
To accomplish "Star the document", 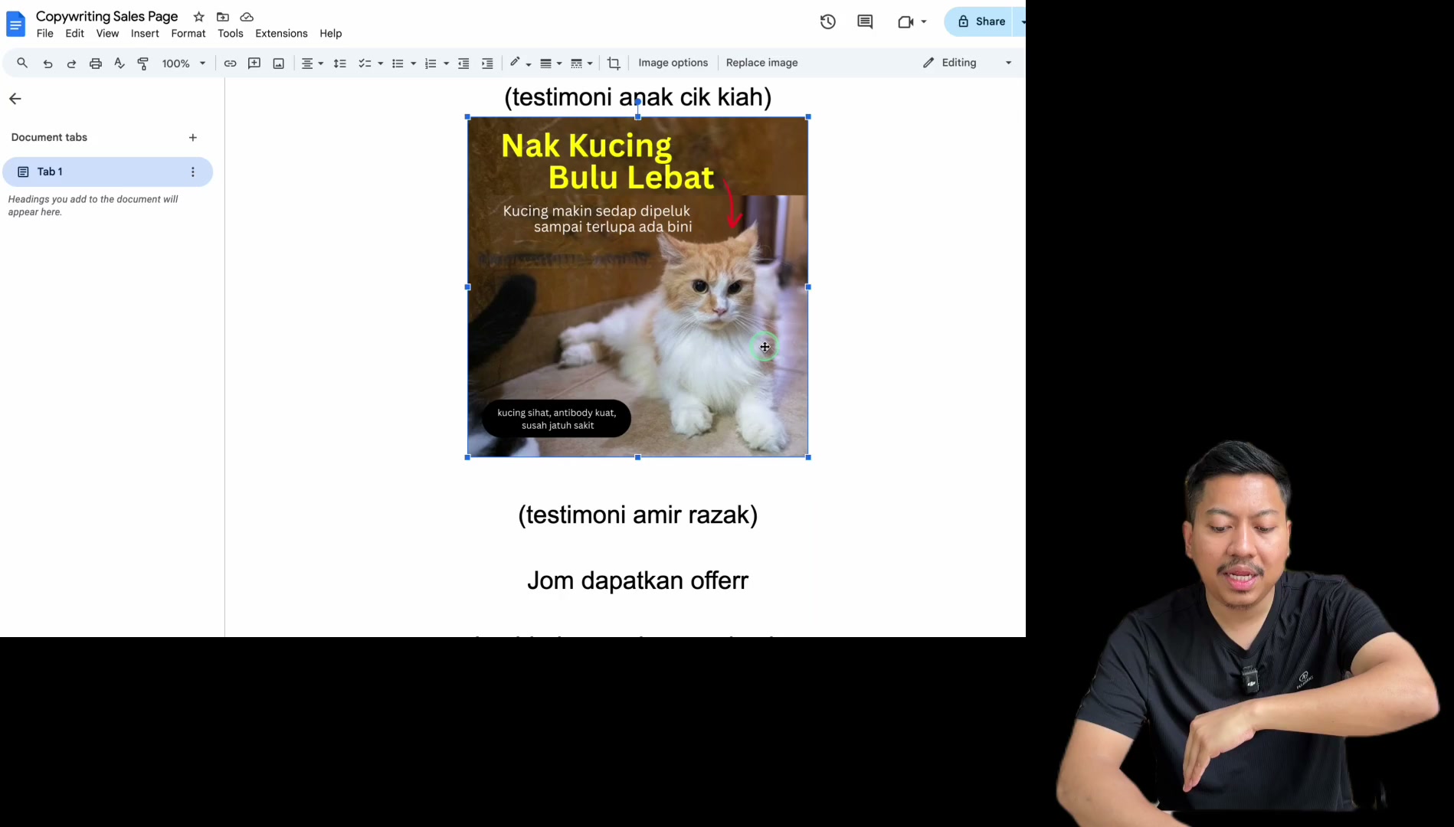I will 199,17.
